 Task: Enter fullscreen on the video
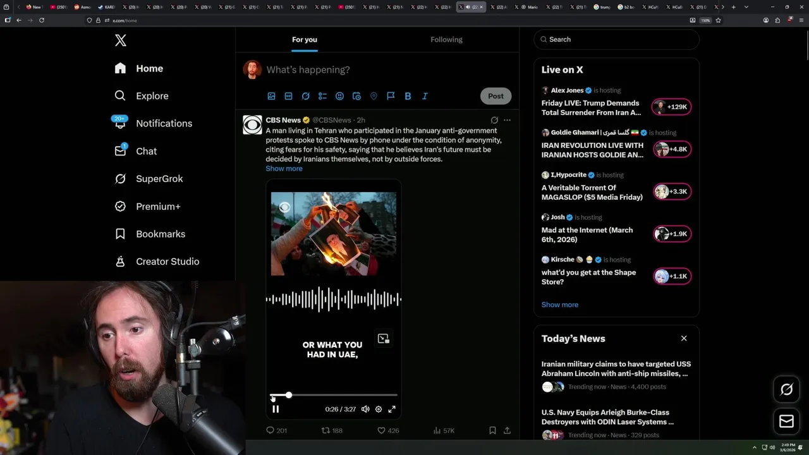coord(392,409)
